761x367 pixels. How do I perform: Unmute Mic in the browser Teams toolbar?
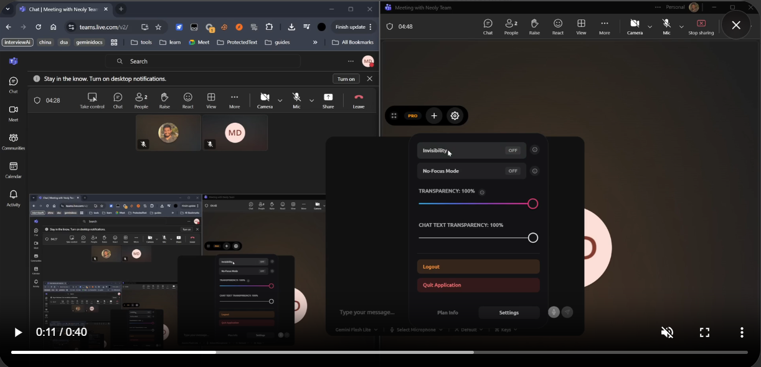point(296,100)
